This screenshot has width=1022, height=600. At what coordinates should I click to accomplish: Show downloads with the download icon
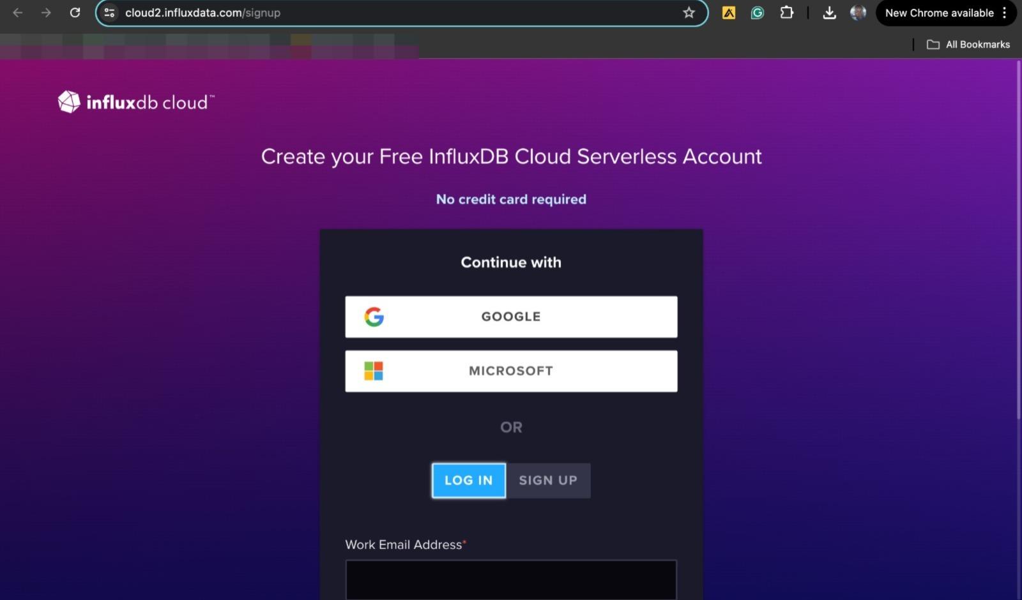(x=829, y=13)
